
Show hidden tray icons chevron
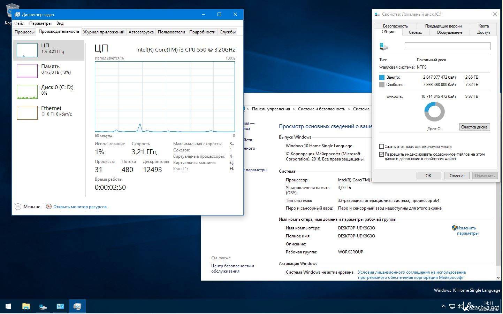coord(443,306)
